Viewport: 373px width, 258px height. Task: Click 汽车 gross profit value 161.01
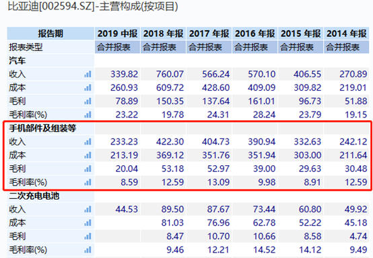coord(262,101)
